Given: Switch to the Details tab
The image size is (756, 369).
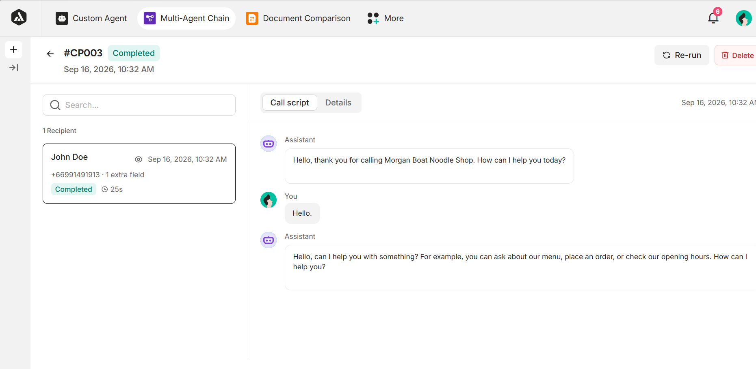Looking at the screenshot, I should [x=338, y=103].
